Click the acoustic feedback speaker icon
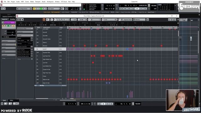The width and height of the screenshot is (201, 113). point(52,19)
